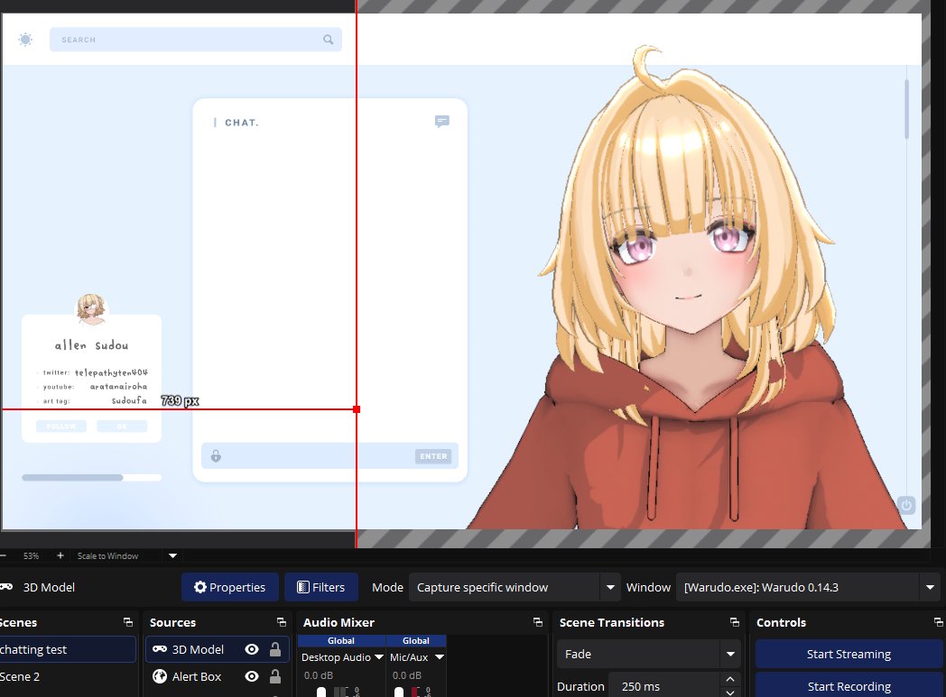
Task: Click the SEARCH input field in preview
Action: 196,40
